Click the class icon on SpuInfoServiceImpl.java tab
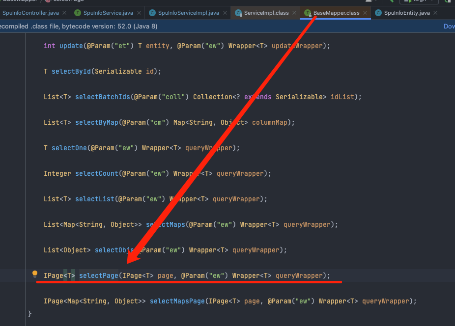Screen dimensions: 455x326 [x=152, y=13]
